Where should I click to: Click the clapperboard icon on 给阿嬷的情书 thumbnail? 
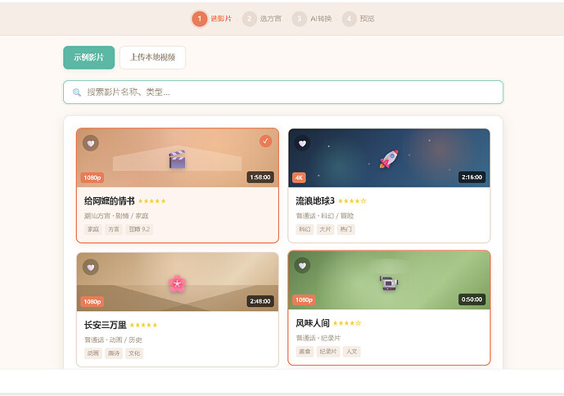[178, 160]
